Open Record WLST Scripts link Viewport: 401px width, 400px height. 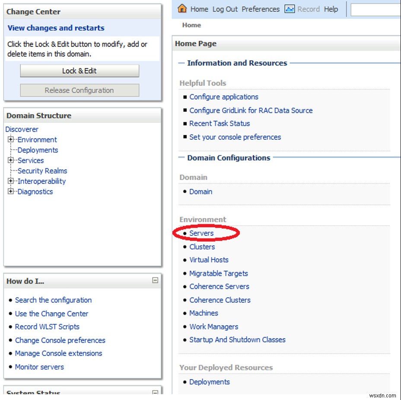pos(47,327)
